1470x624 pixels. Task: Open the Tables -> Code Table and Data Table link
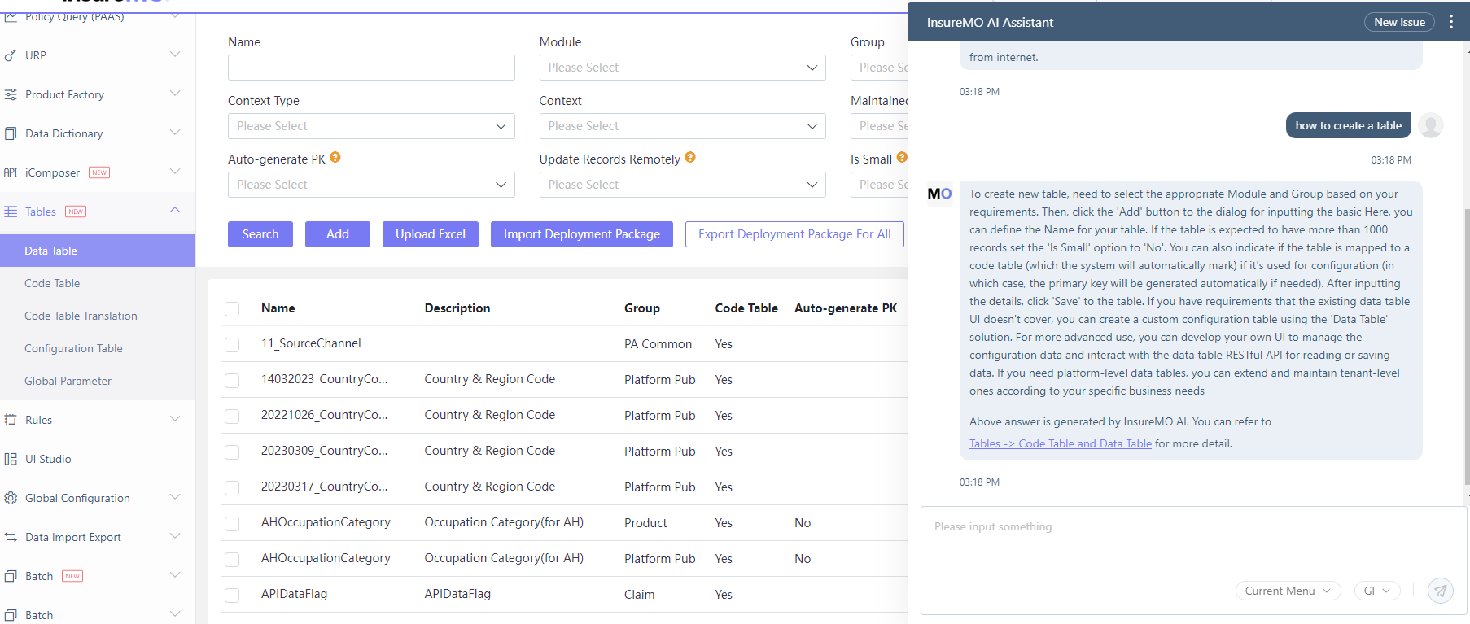(1060, 443)
